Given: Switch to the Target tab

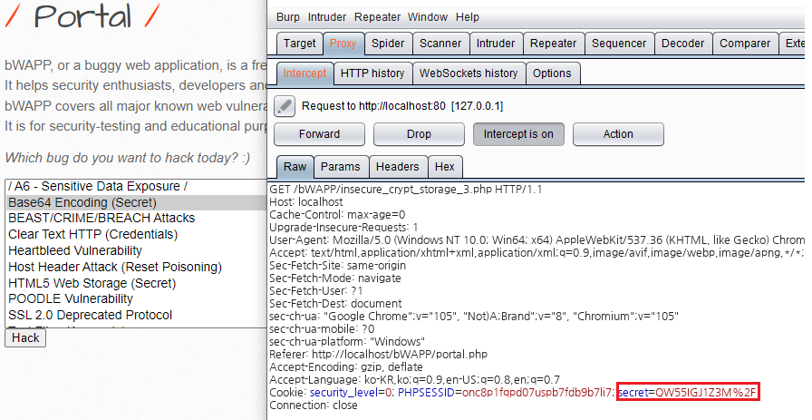Looking at the screenshot, I should (299, 44).
